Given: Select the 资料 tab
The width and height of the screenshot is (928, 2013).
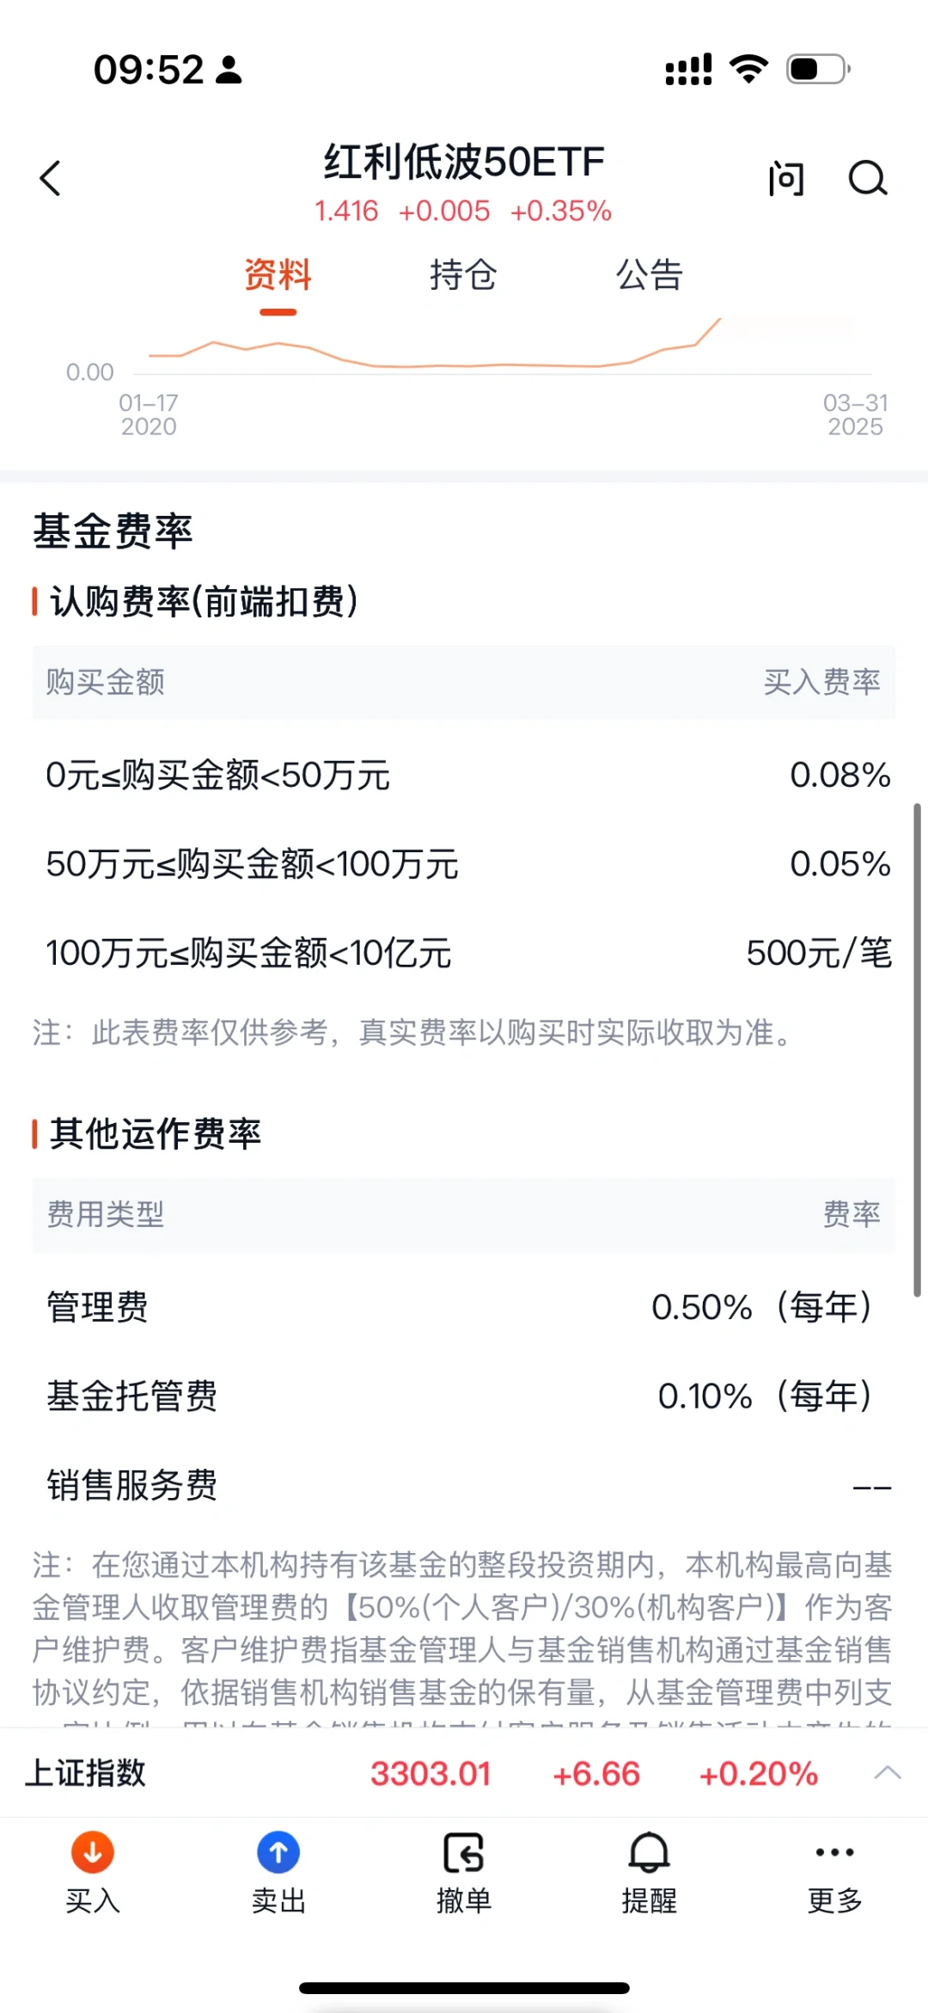Looking at the screenshot, I should coord(278,275).
